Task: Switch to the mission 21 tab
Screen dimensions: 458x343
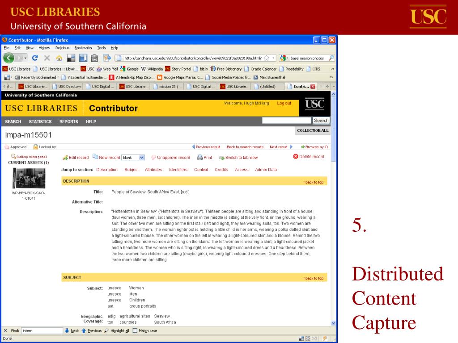Action: click(167, 86)
